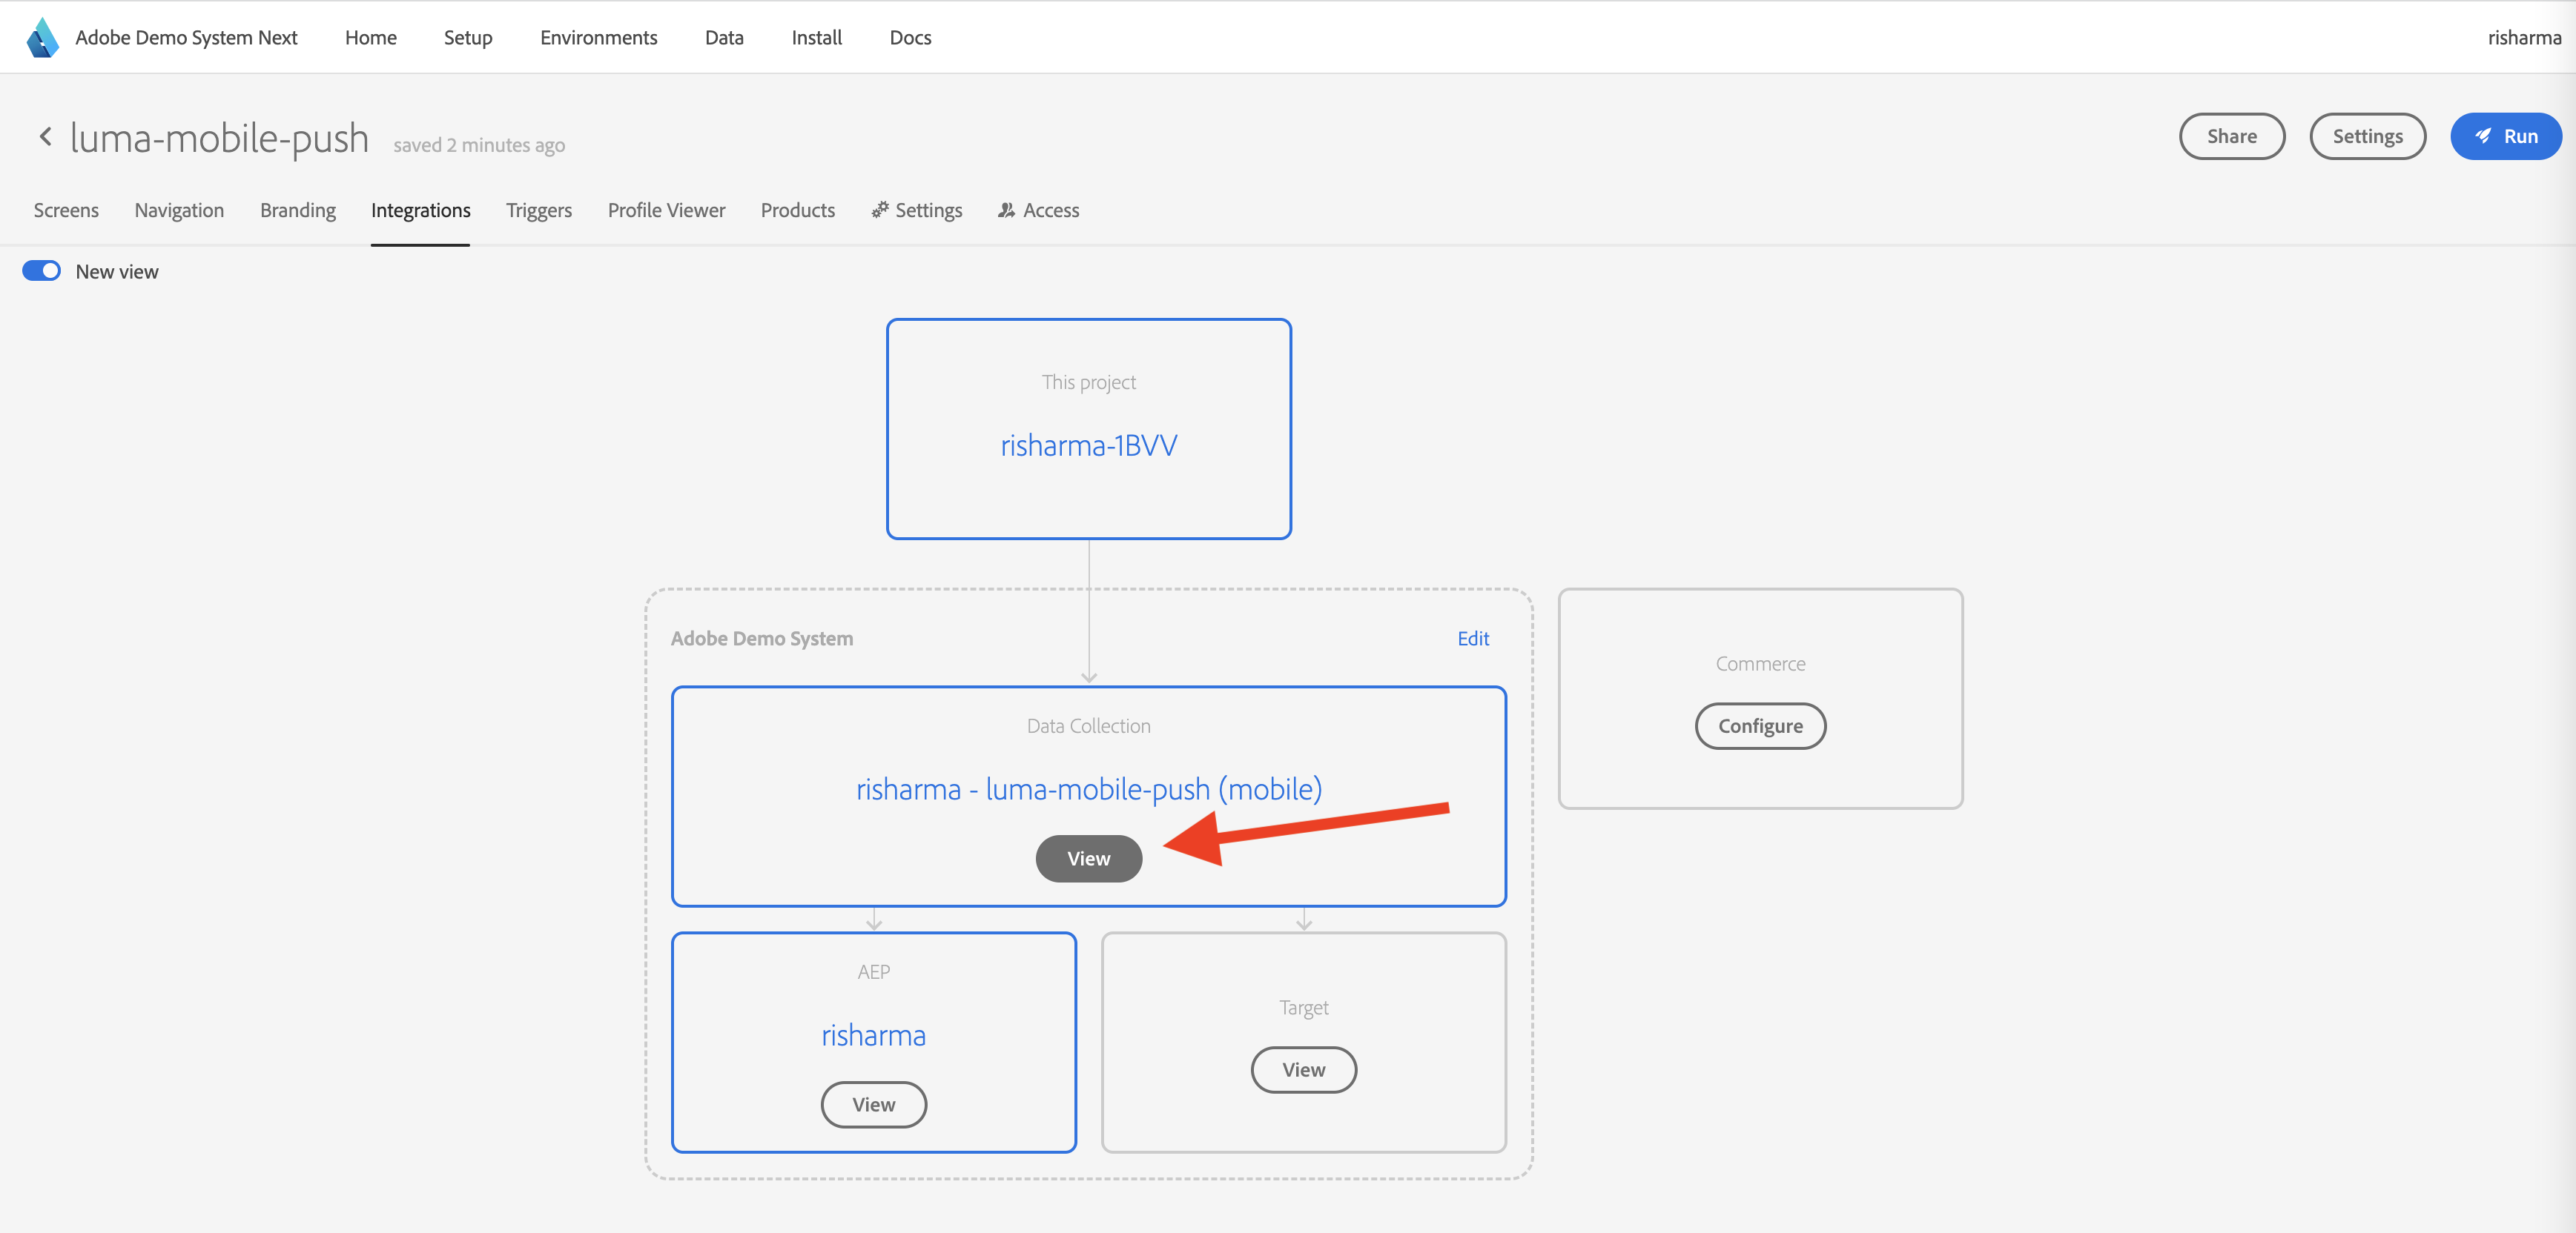
Task: Open the Environments menu item
Action: [x=599, y=38]
